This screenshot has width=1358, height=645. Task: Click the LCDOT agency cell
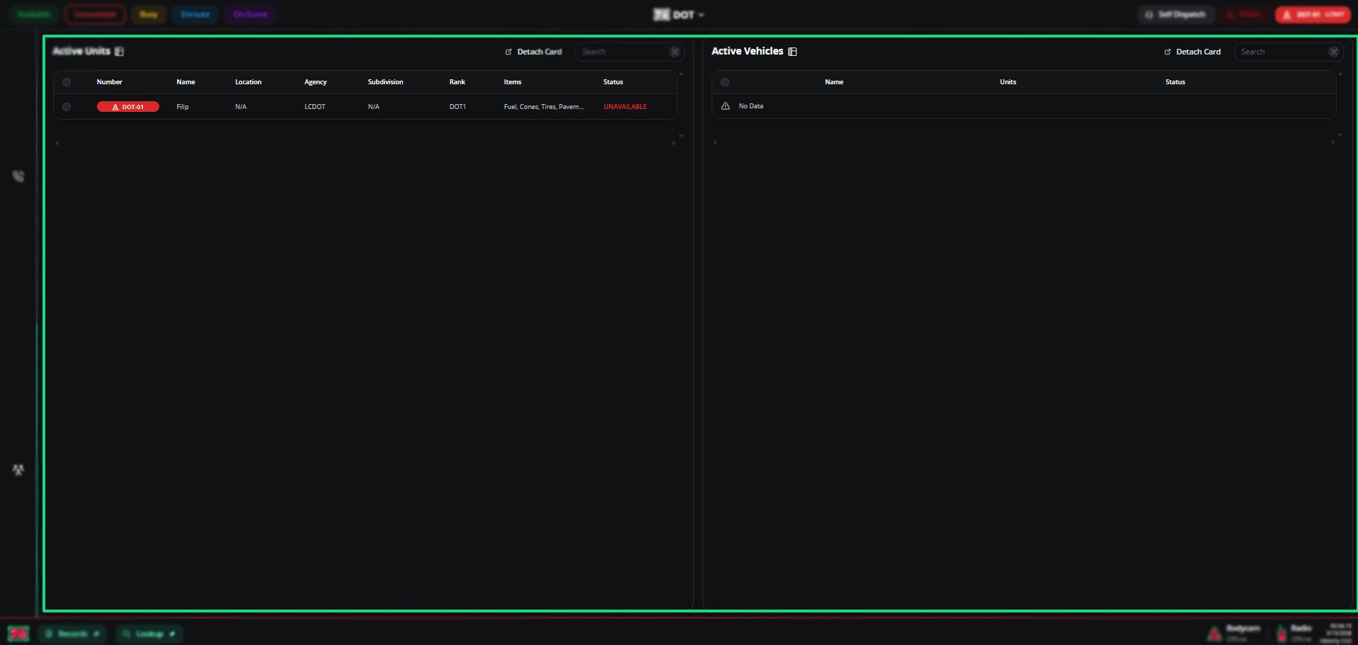pyautogui.click(x=315, y=107)
